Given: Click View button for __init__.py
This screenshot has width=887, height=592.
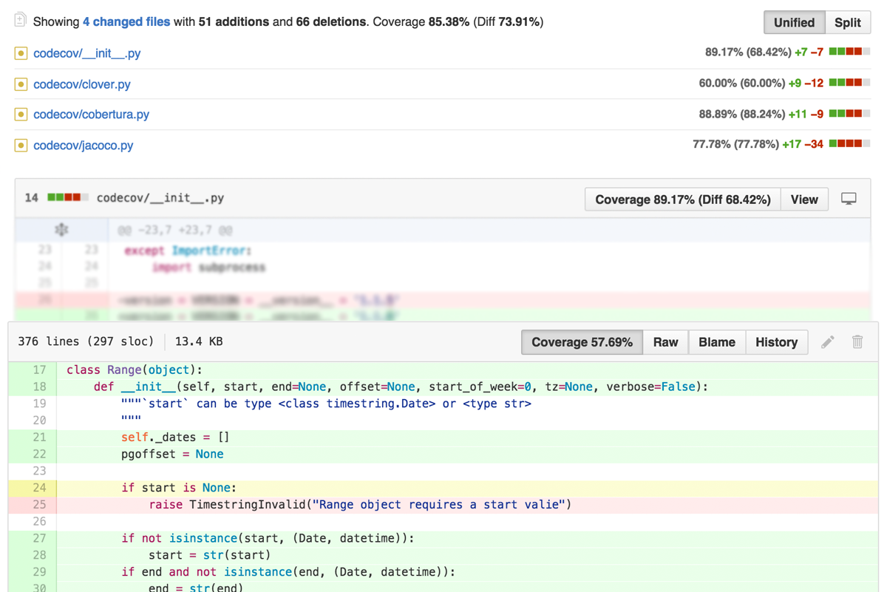Looking at the screenshot, I should [x=804, y=200].
